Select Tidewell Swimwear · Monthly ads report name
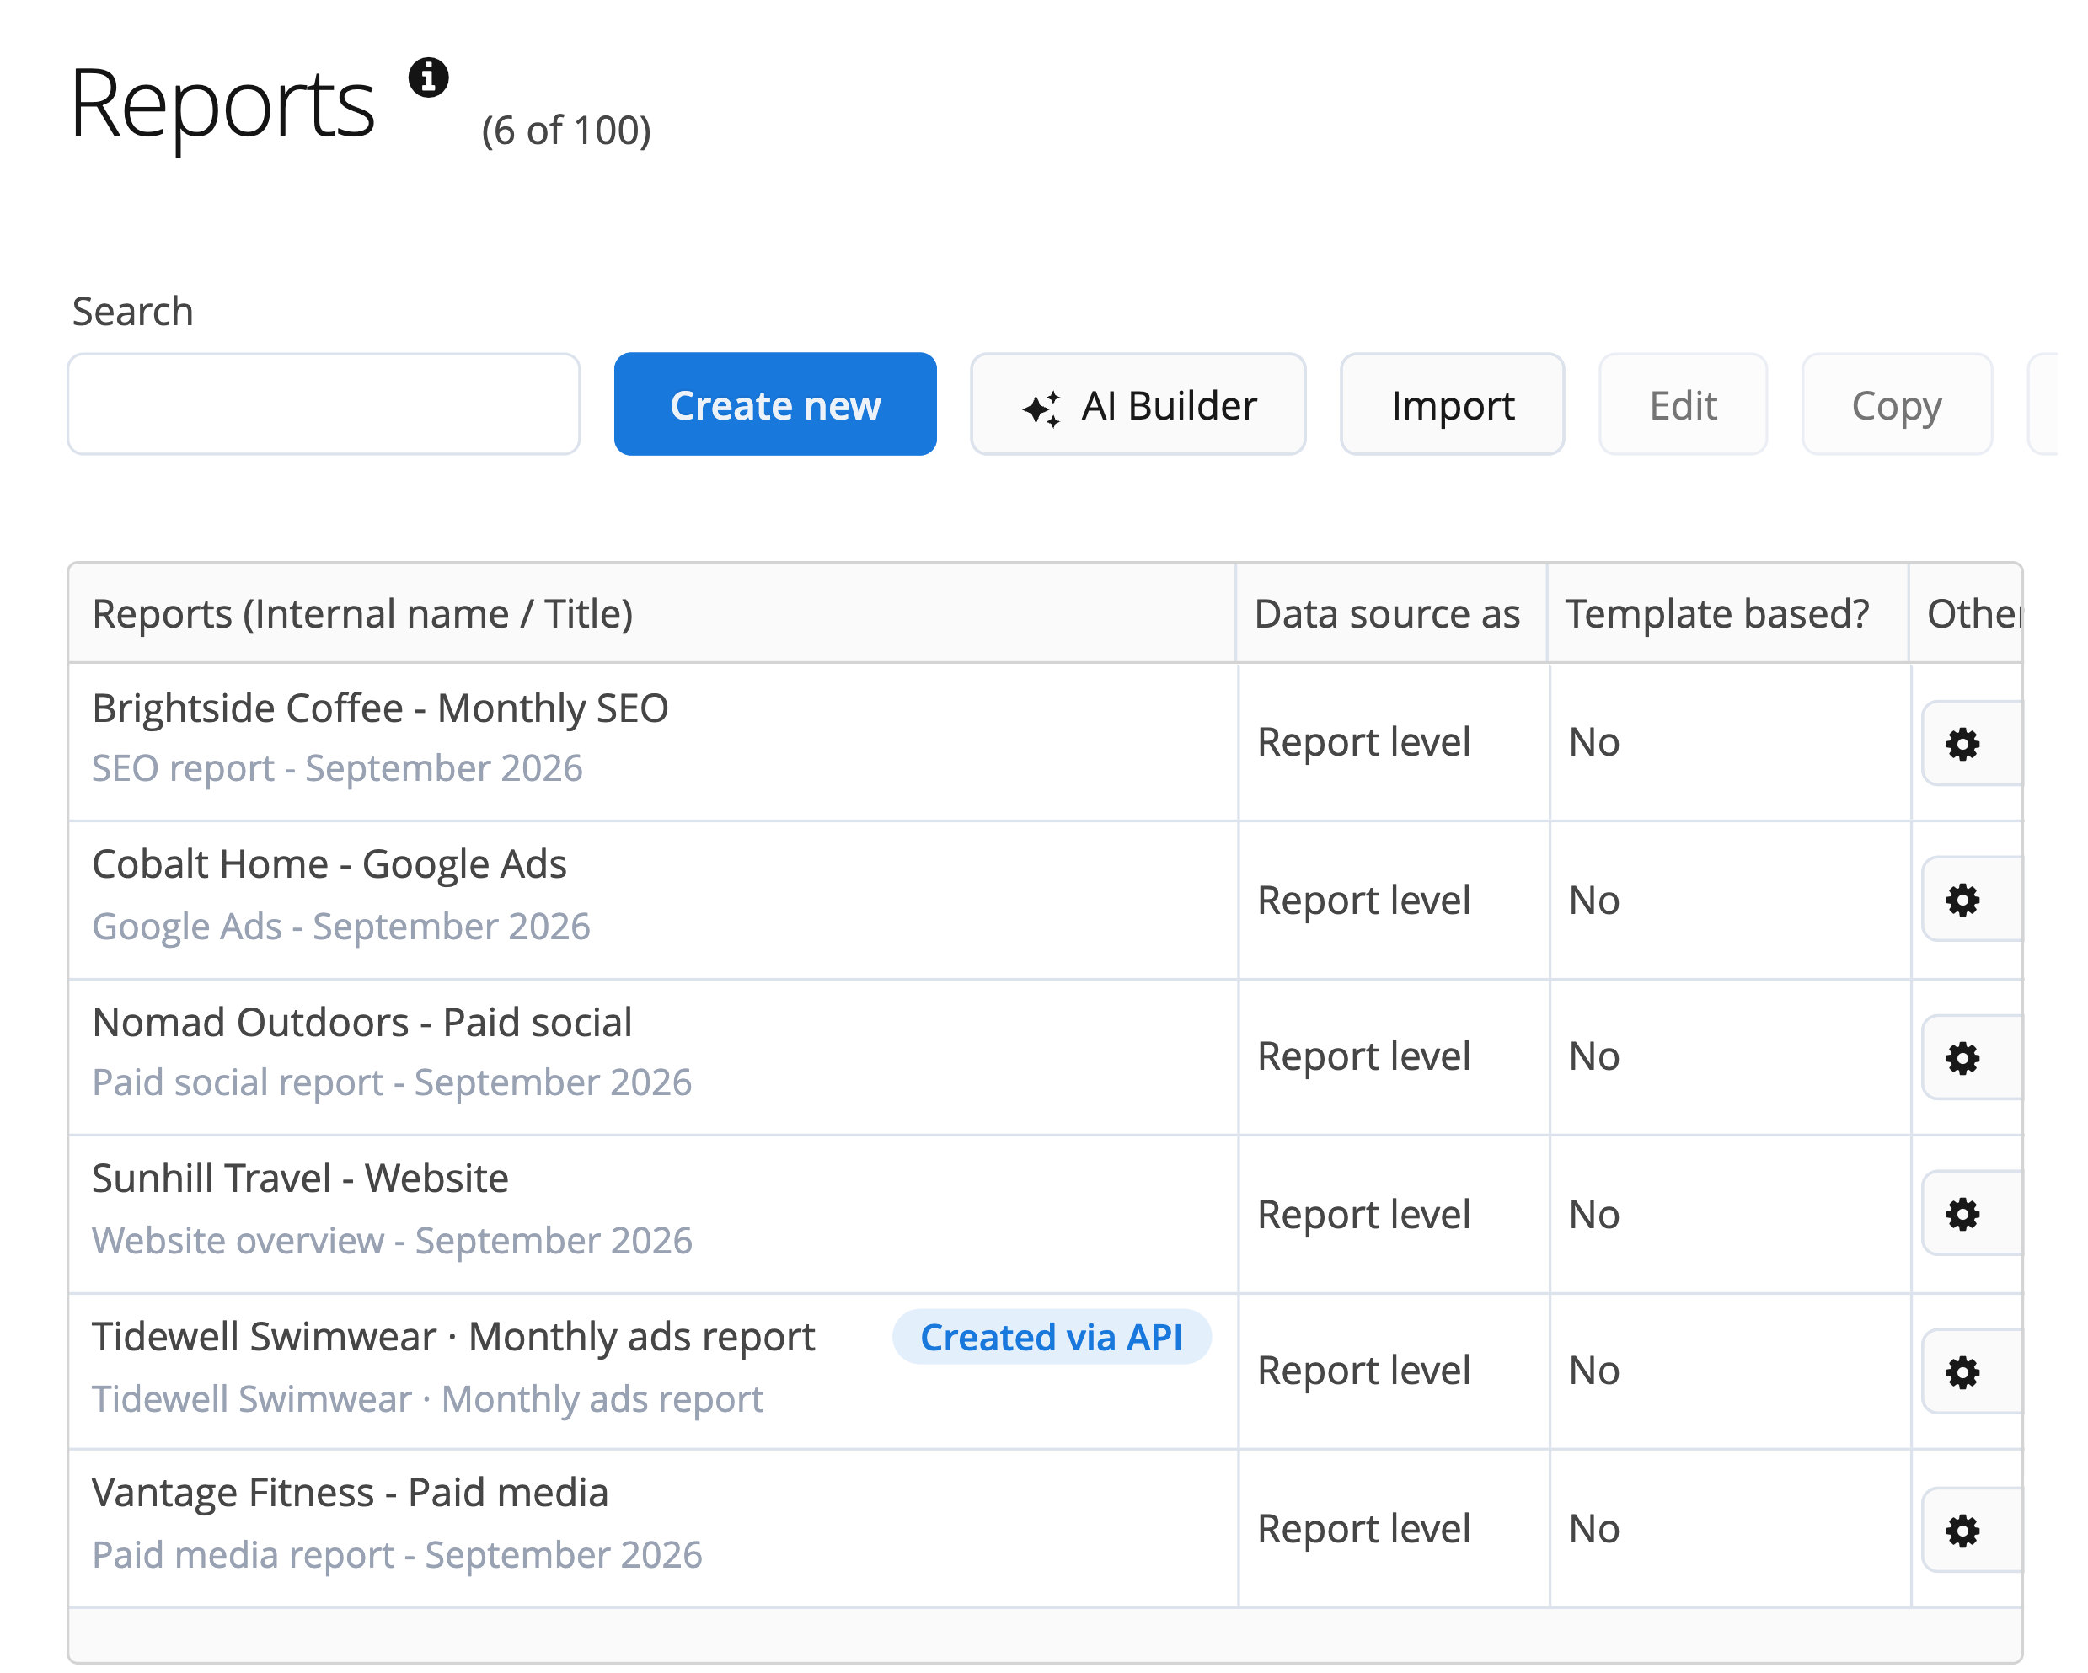 click(x=453, y=1337)
